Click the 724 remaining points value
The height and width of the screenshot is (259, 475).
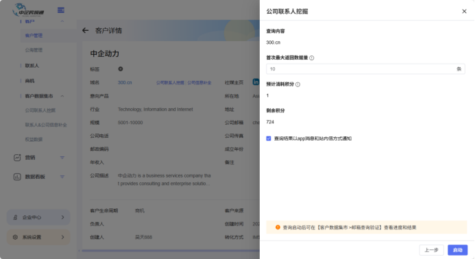[x=270, y=122]
